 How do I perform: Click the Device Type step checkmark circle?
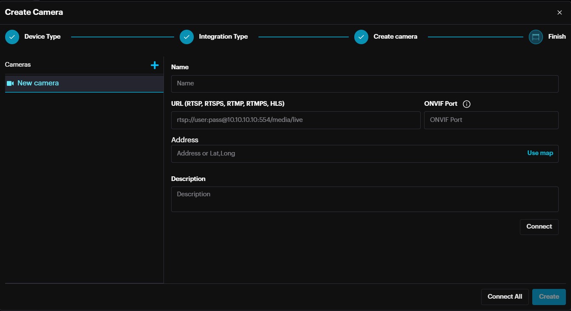pos(12,37)
